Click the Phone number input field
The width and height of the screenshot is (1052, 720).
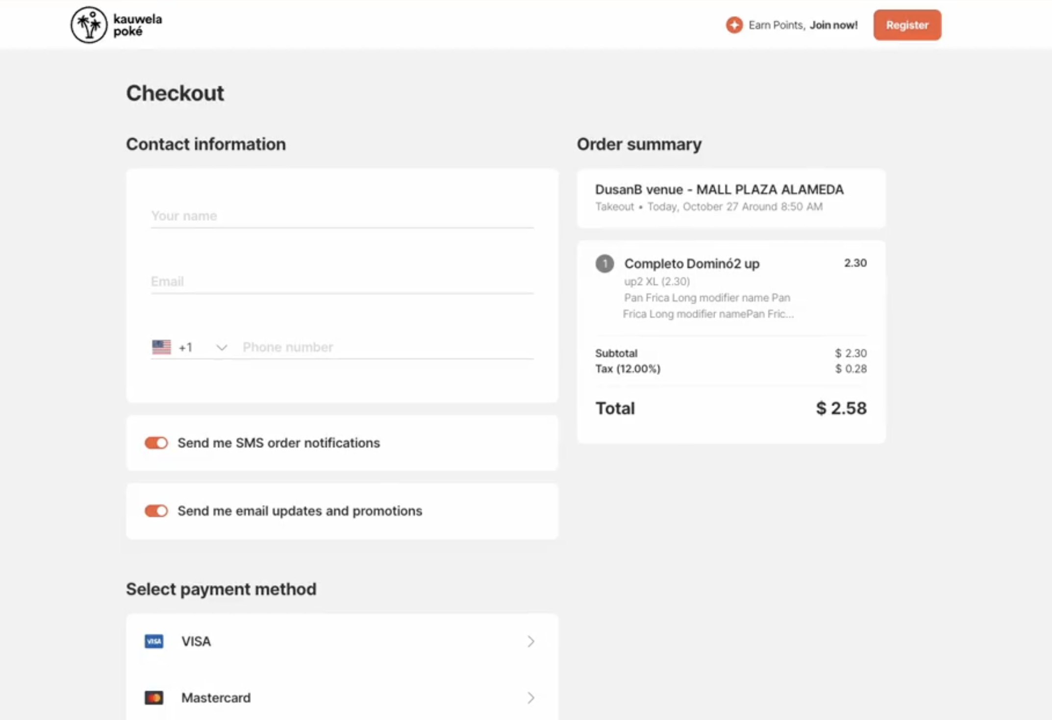[x=387, y=347]
